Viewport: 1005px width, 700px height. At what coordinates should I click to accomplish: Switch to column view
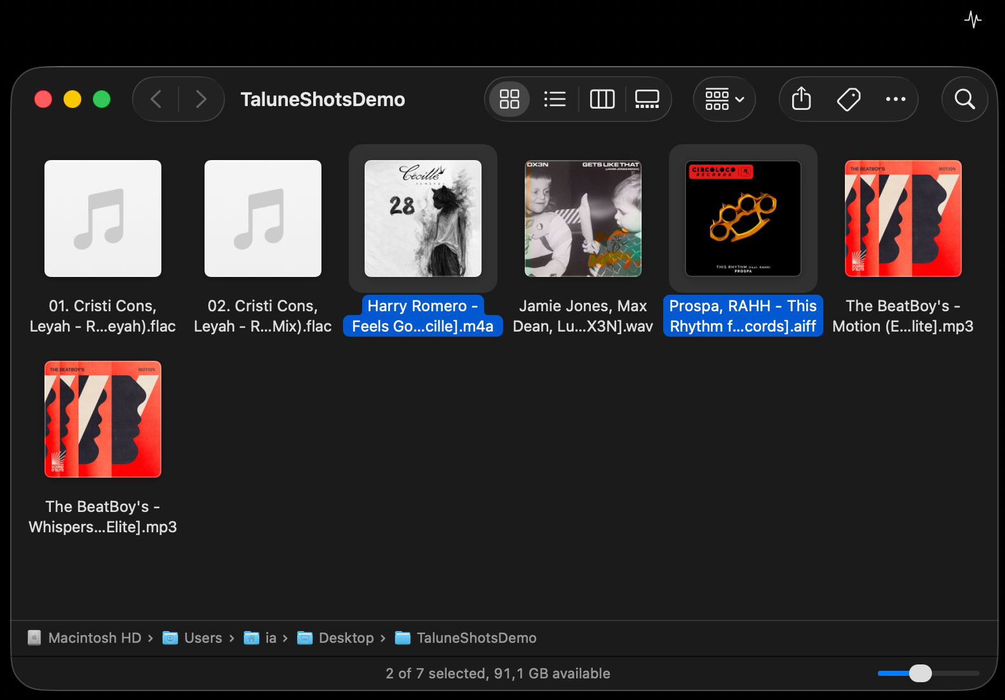pos(602,99)
